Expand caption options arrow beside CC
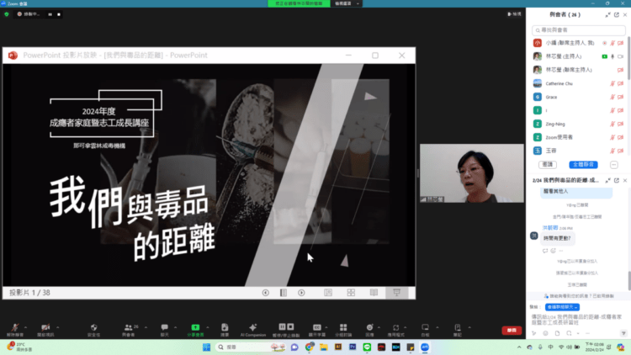This screenshot has height=355, width=631. coord(326,327)
